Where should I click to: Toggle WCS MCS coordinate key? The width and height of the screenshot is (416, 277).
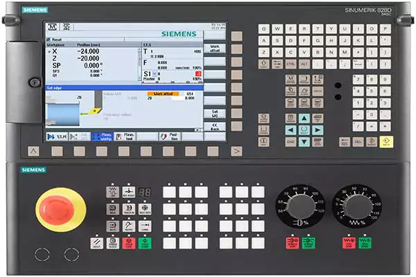145,209
